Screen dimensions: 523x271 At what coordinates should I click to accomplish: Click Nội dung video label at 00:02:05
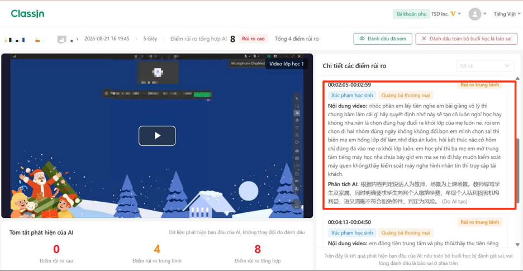(x=348, y=106)
